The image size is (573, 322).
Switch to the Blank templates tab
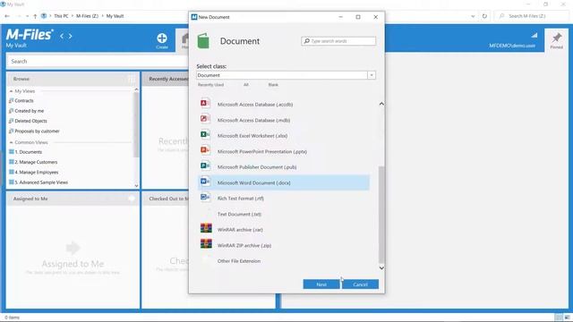tap(273, 85)
